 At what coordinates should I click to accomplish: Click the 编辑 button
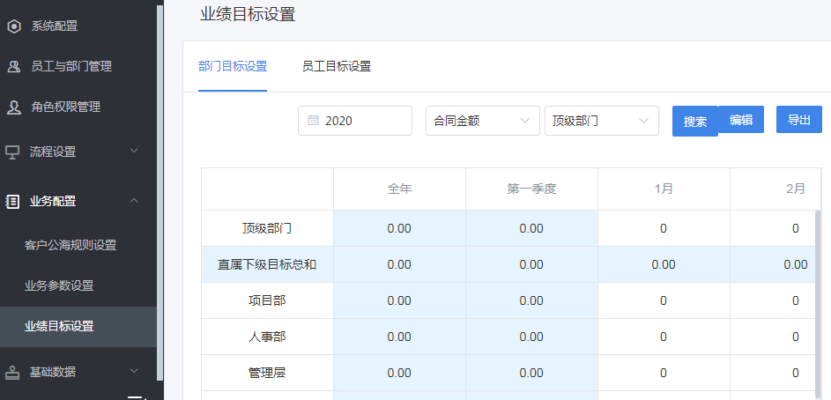click(x=741, y=120)
